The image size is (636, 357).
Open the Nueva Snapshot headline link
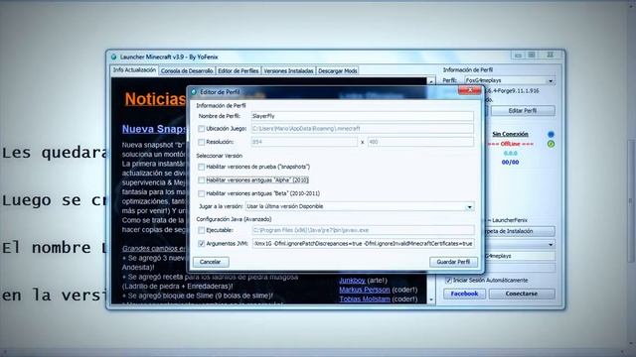[x=154, y=129]
